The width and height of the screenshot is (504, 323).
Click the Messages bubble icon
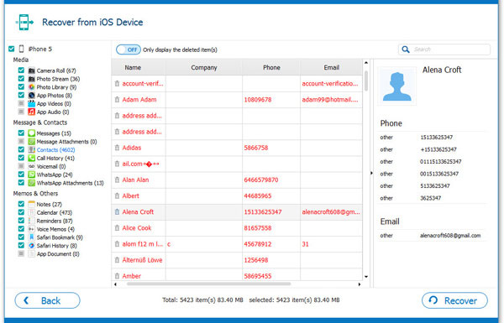[x=32, y=133]
